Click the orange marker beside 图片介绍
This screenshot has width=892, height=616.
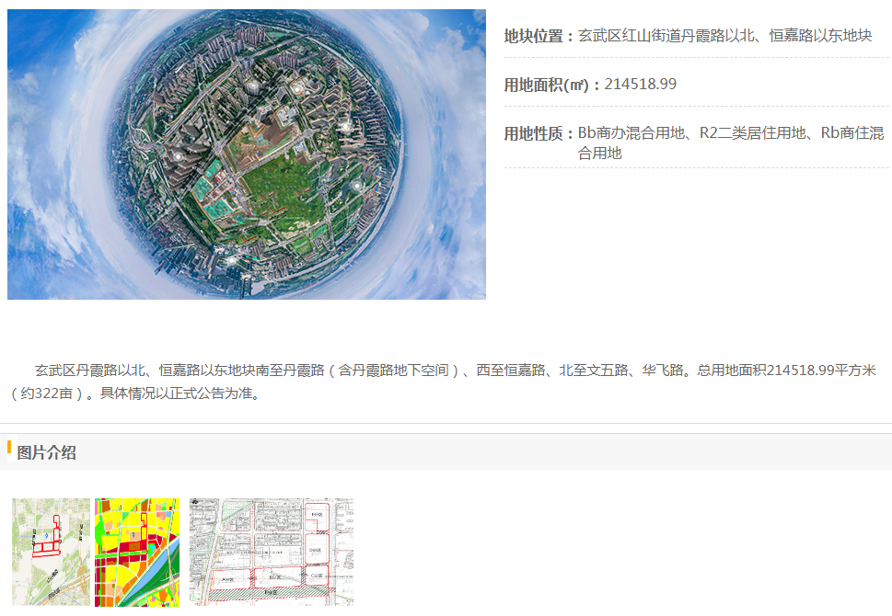pyautogui.click(x=9, y=447)
